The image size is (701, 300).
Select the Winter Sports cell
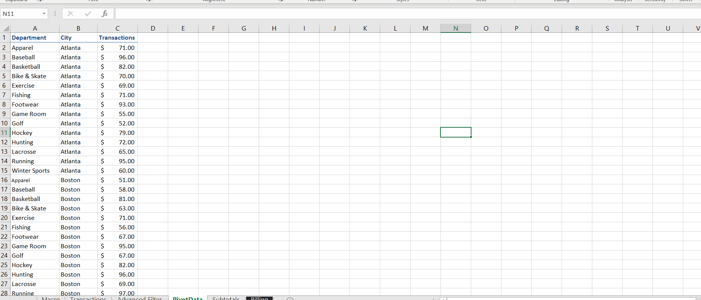point(35,170)
